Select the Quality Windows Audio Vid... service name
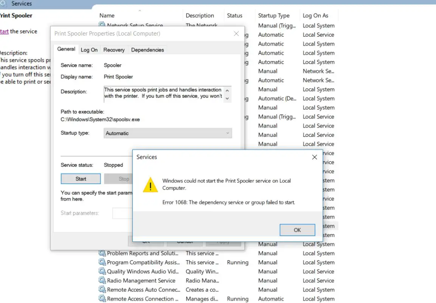Image resolution: width=436 pixels, height=303 pixels. coord(143,272)
